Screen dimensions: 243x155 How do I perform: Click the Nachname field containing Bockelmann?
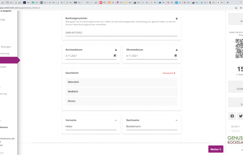tap(152, 126)
